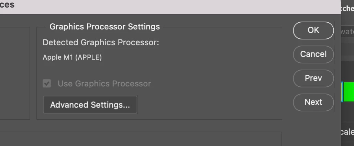This screenshot has height=146, width=354.
Task: Select the bright green color swatch
Action: click(349, 92)
